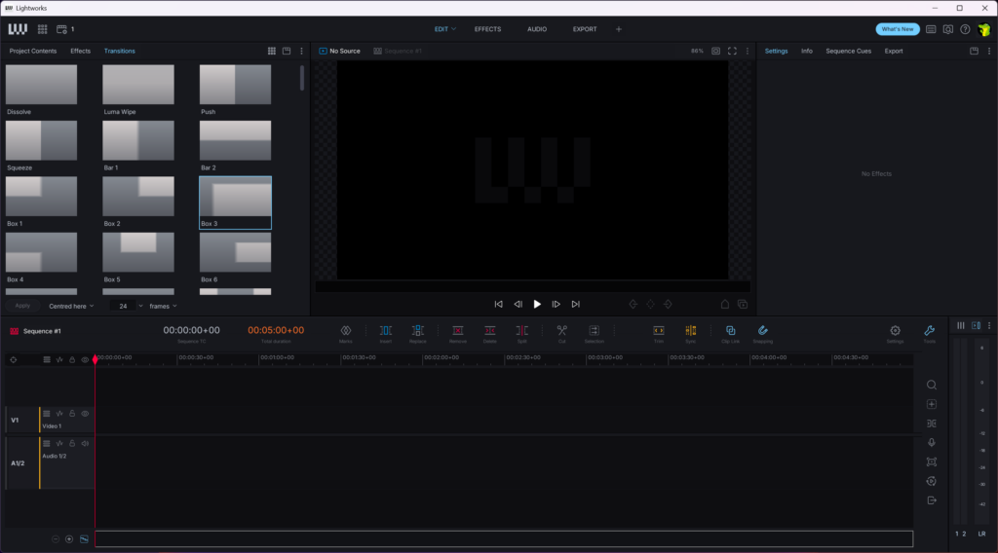This screenshot has height=553, width=998.
Task: Select the Dissolve transition thumbnail
Action: (41, 85)
